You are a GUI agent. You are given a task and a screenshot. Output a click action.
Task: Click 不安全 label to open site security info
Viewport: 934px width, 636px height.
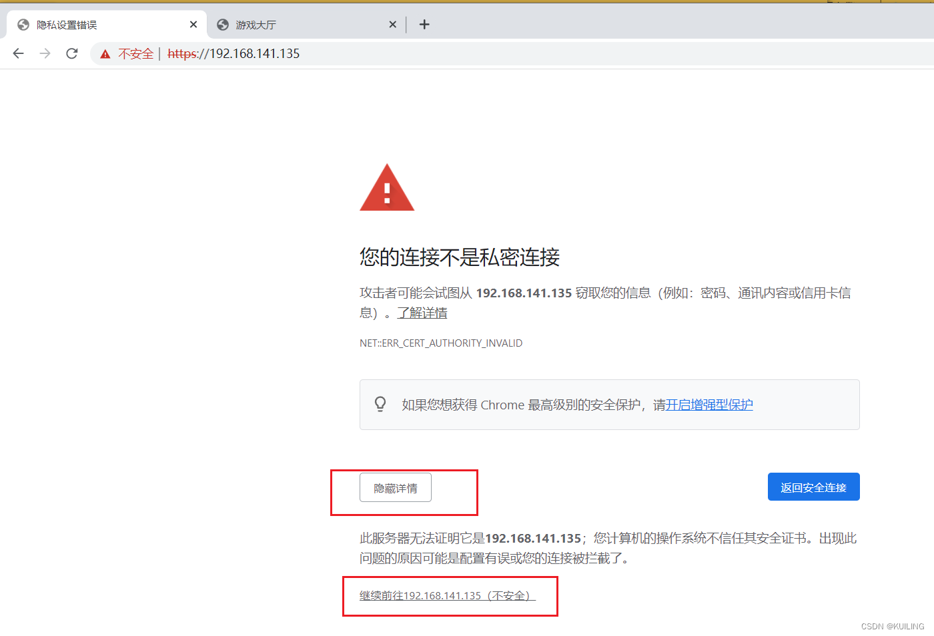tap(135, 53)
